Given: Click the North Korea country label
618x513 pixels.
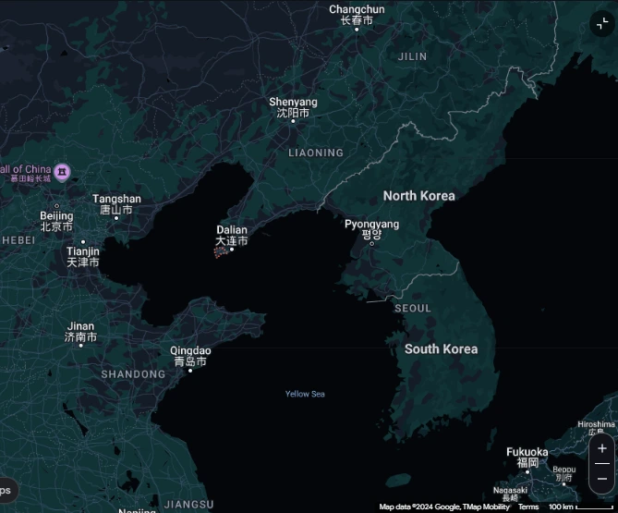Looking at the screenshot, I should [x=419, y=196].
